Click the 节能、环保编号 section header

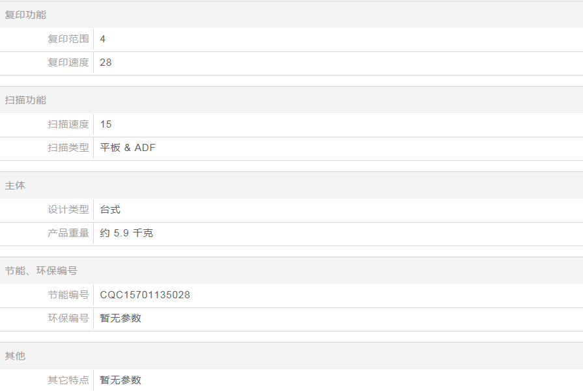[41, 271]
